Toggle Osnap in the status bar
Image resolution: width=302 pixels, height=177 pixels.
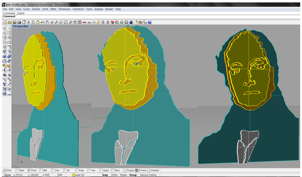(x=133, y=175)
